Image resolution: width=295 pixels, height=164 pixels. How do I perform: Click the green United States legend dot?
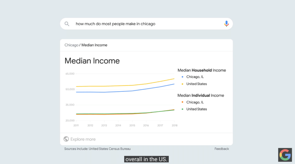coord(182,109)
